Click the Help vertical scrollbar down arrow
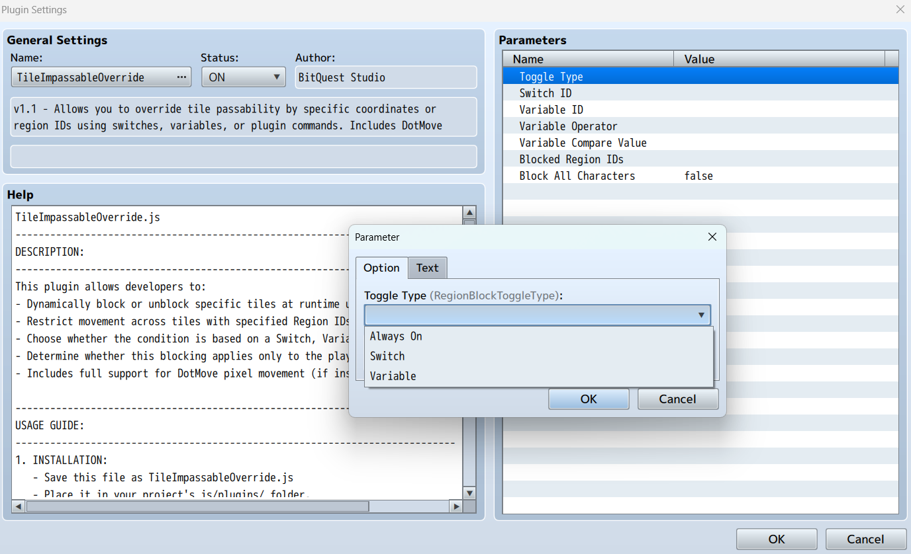 coord(469,493)
